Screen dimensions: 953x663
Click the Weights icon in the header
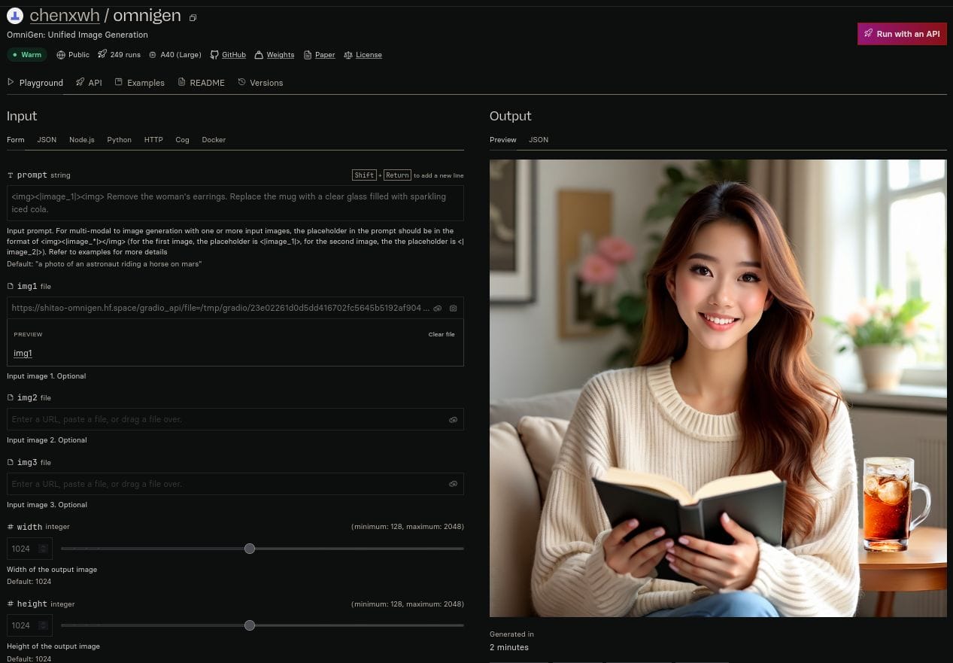tap(259, 54)
